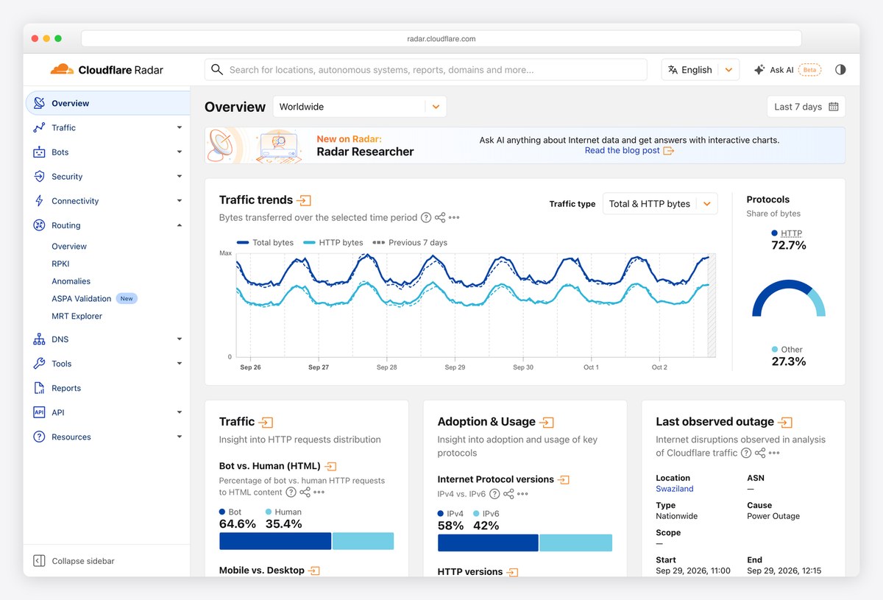Toggle the Bot legend item
The image size is (883, 600).
point(230,512)
